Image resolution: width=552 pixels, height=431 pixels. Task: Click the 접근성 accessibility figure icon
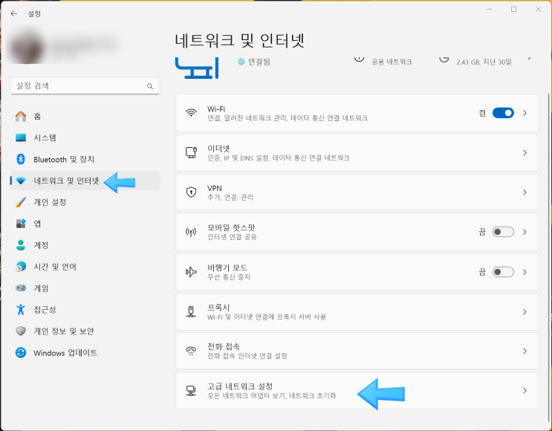click(x=21, y=310)
